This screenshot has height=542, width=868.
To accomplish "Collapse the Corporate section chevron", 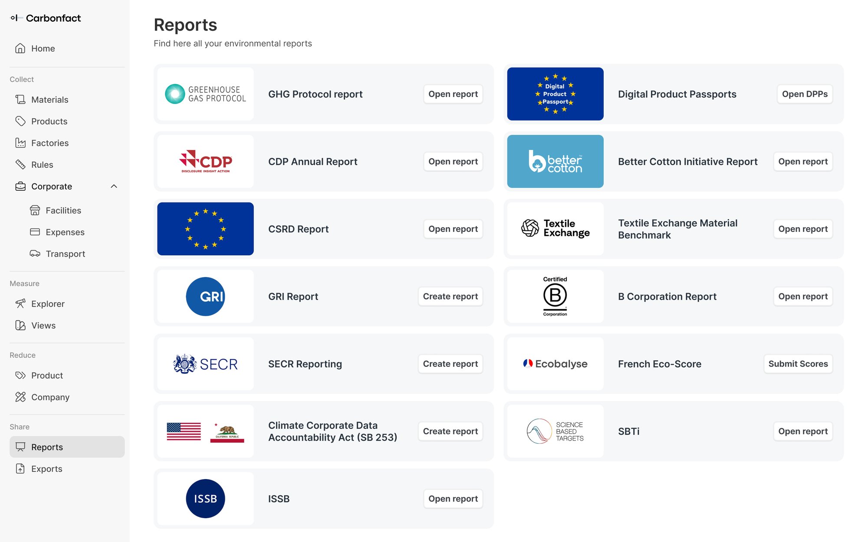I will coord(114,186).
